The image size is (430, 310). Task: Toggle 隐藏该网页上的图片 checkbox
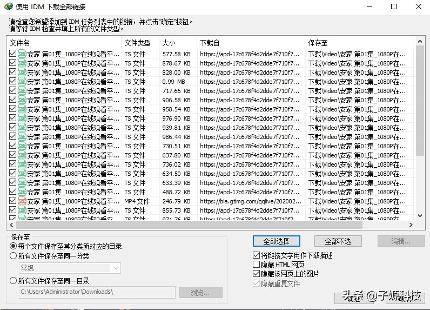(256, 273)
